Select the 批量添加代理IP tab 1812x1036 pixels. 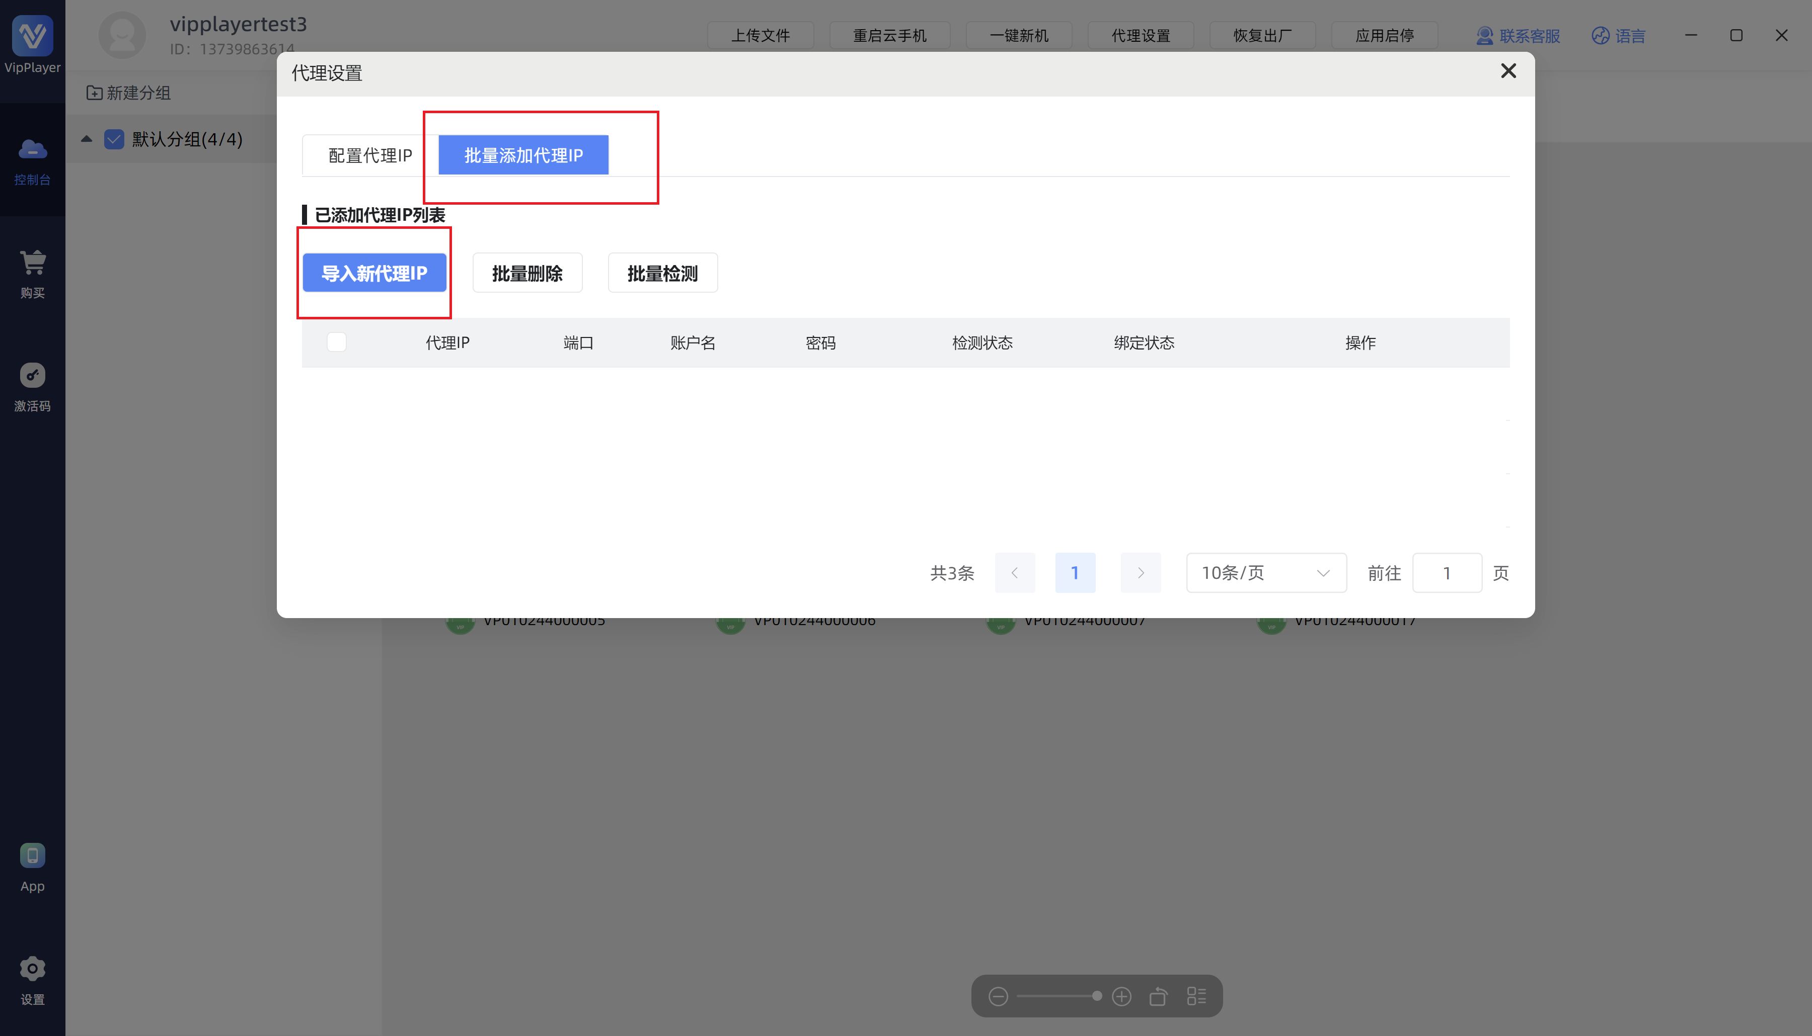click(x=522, y=155)
